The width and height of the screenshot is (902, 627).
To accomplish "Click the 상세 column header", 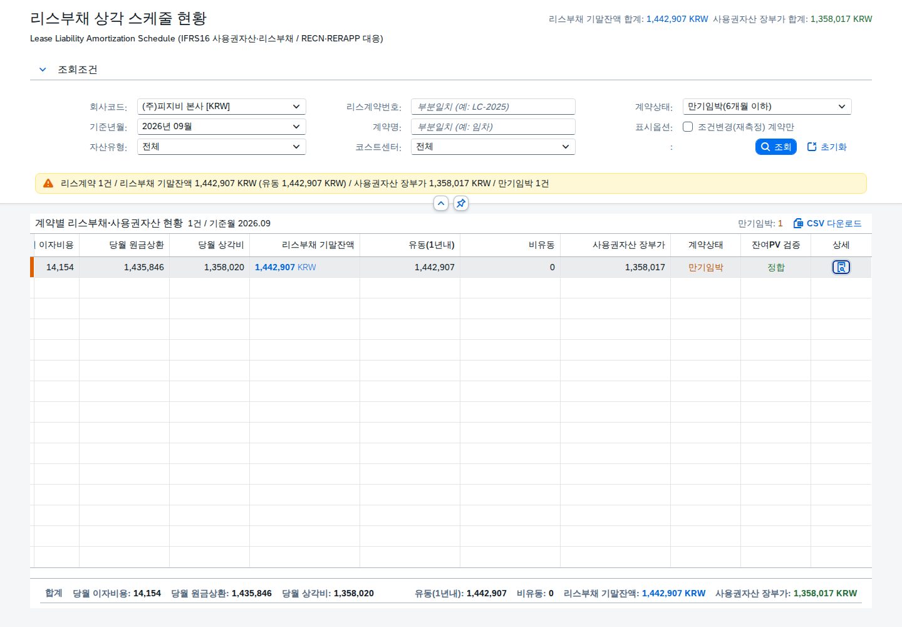I will click(x=841, y=245).
